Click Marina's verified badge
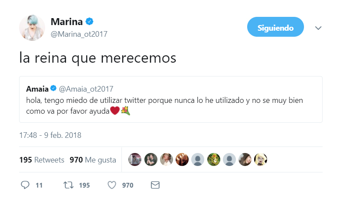 pyautogui.click(x=90, y=22)
